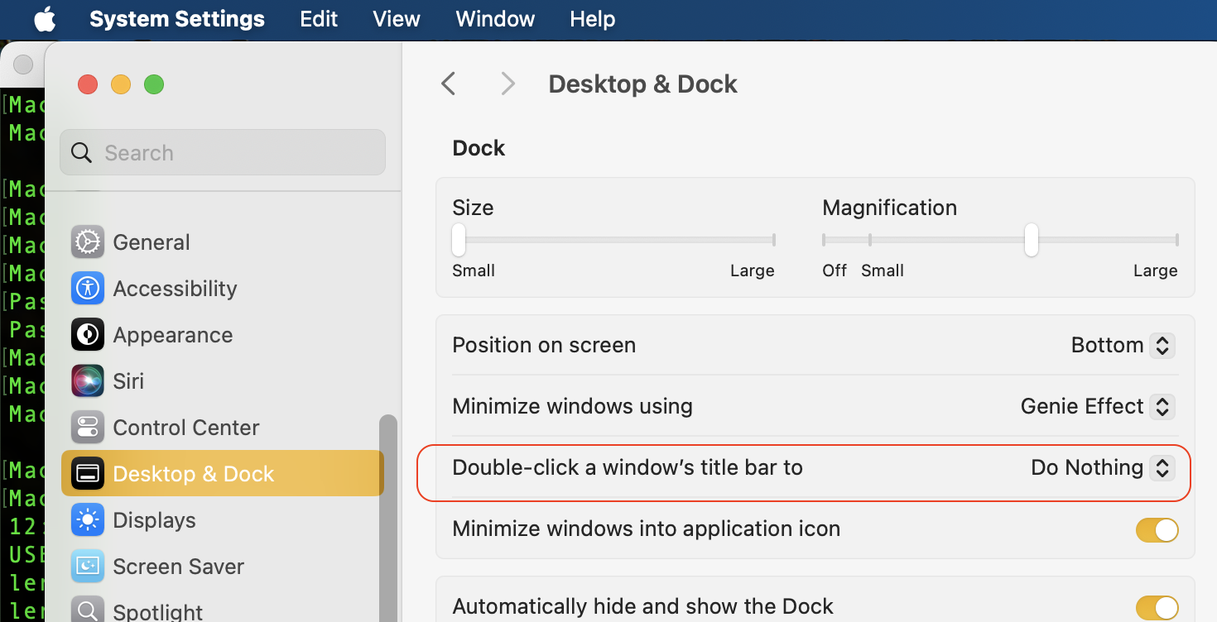1217x622 pixels.
Task: Disable Automatically hide and show the Dock
Action: 1157,607
